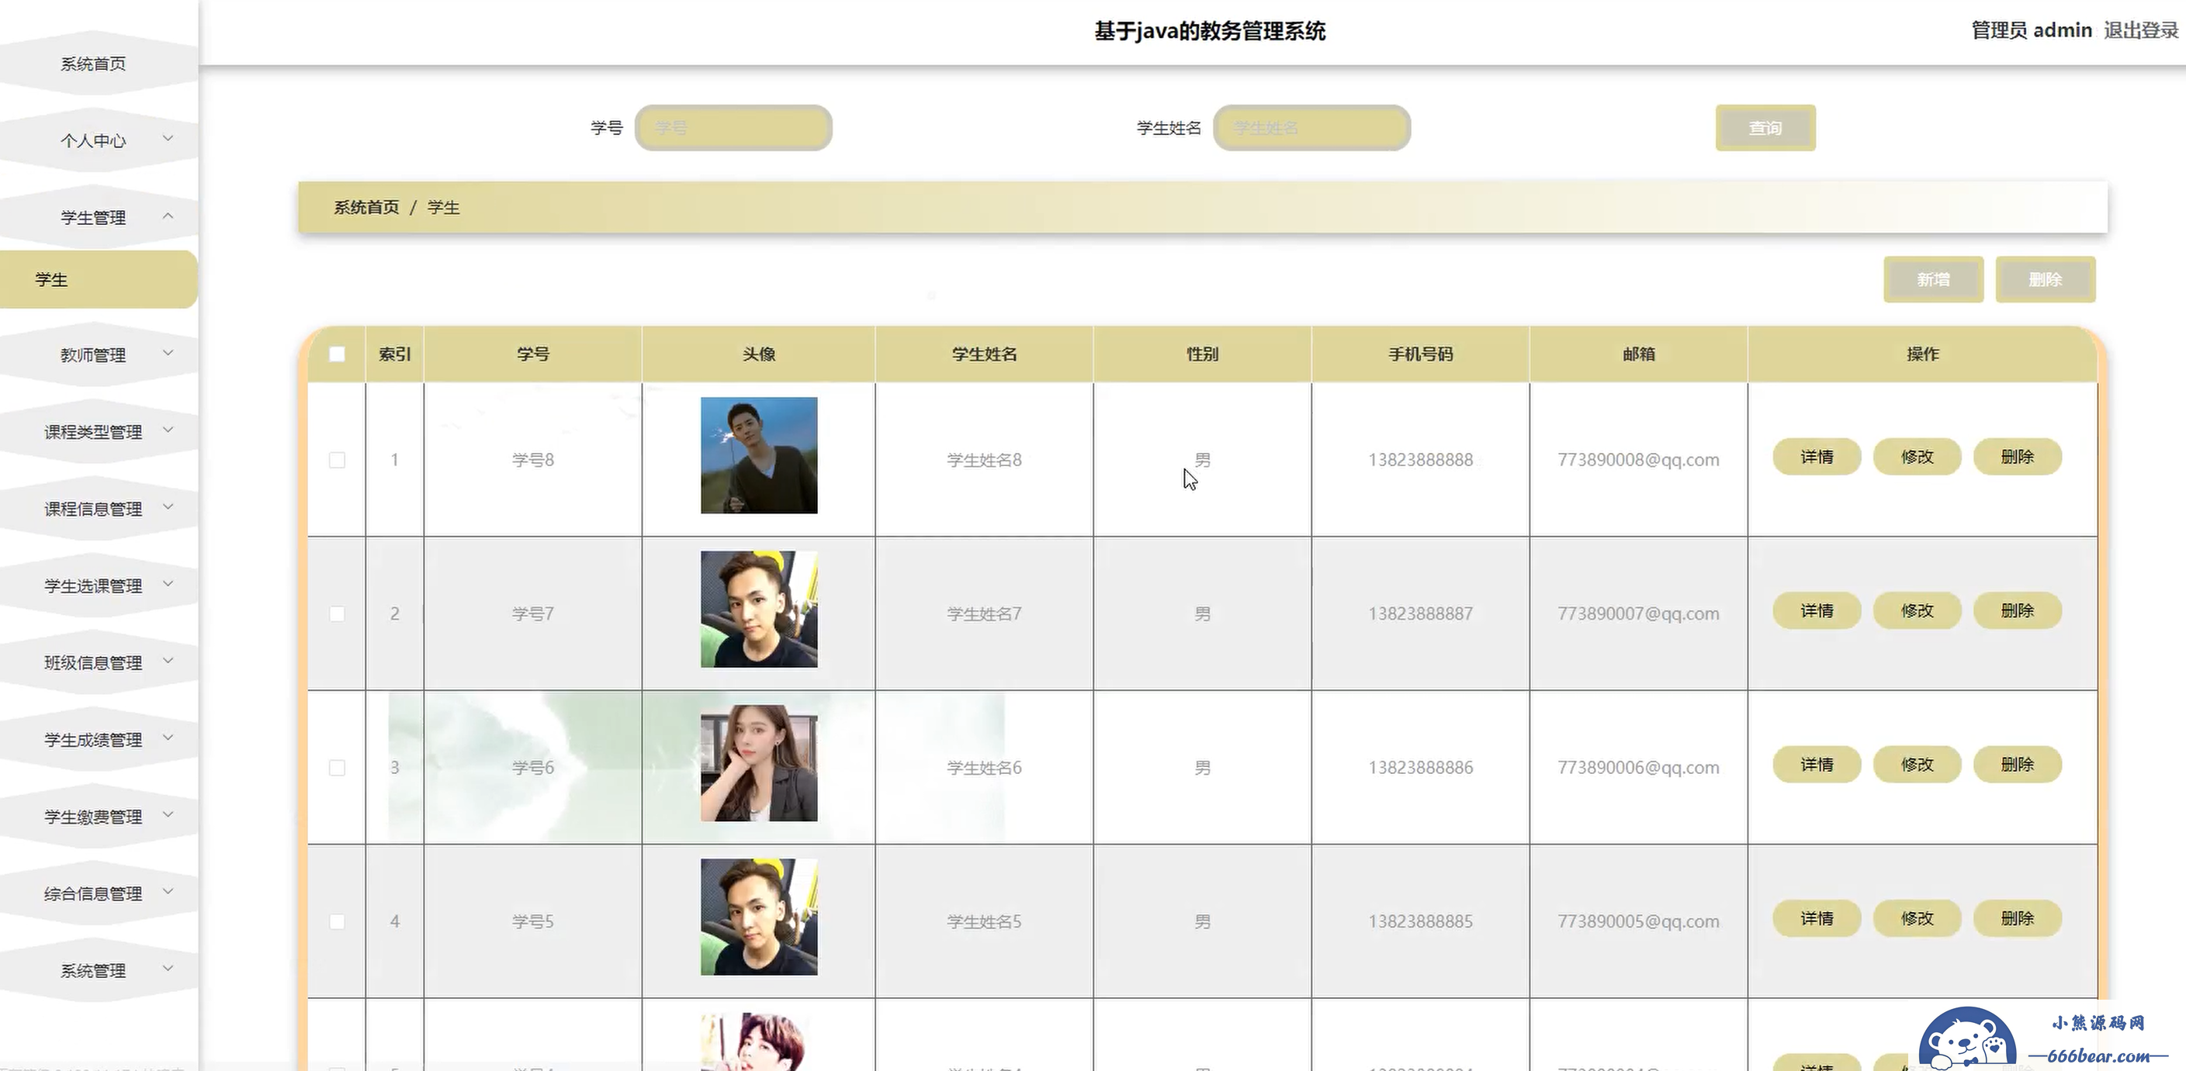
Task: Expand the 个人中心 menu chevron
Action: [x=168, y=138]
